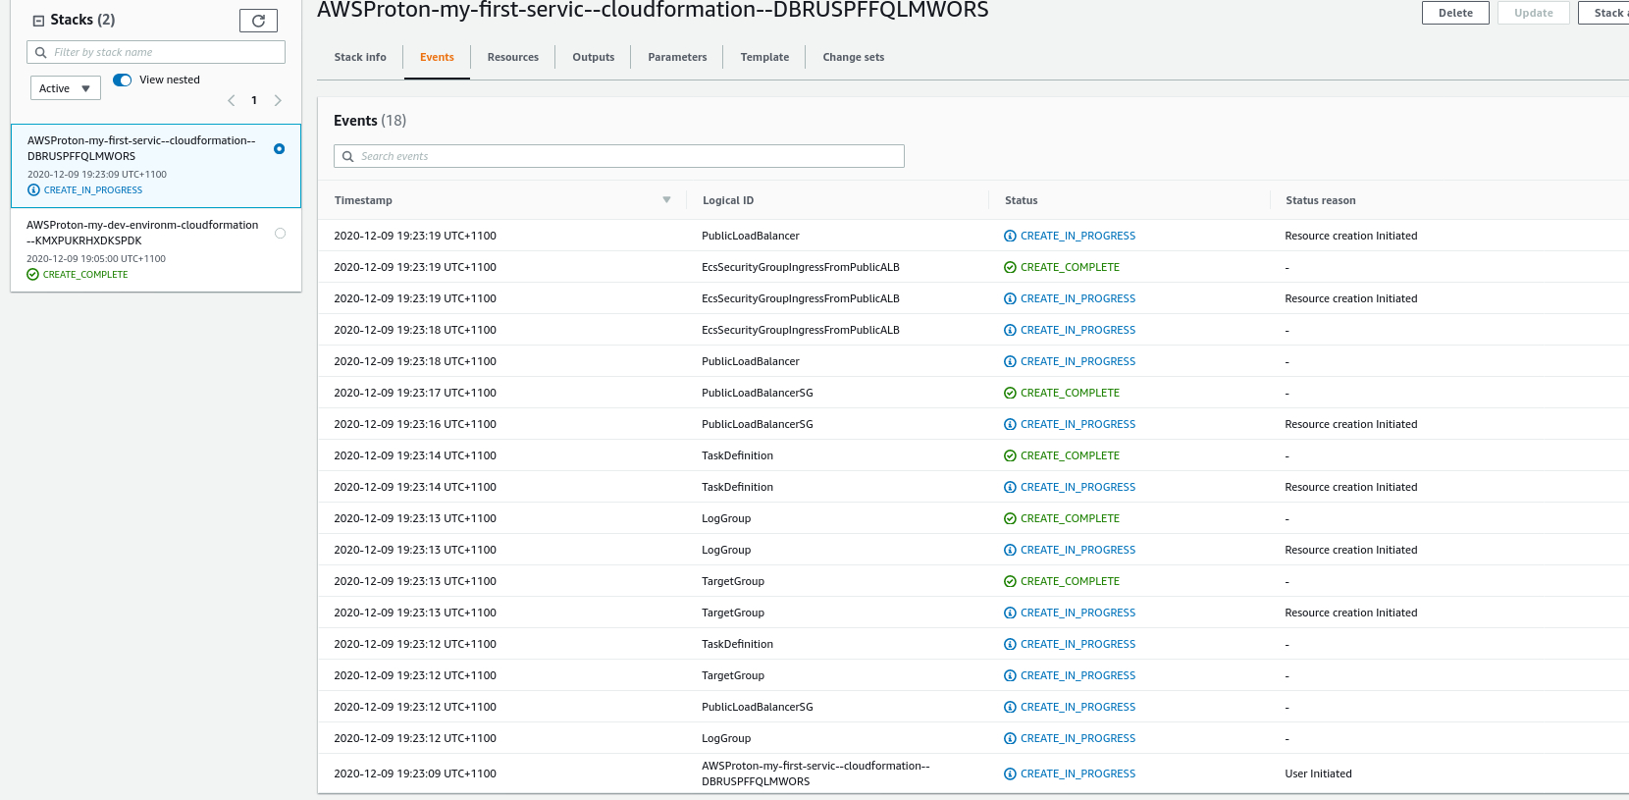Click the info icon on the User Initiated event row
Viewport: 1629px width, 800px height.
pos(1010,773)
